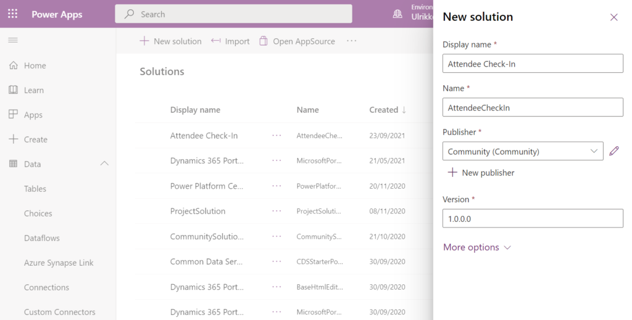The image size is (632, 320).
Task: Click the Home house icon
Action: click(14, 65)
